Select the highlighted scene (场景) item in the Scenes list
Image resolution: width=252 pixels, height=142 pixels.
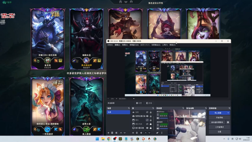coord(118,112)
